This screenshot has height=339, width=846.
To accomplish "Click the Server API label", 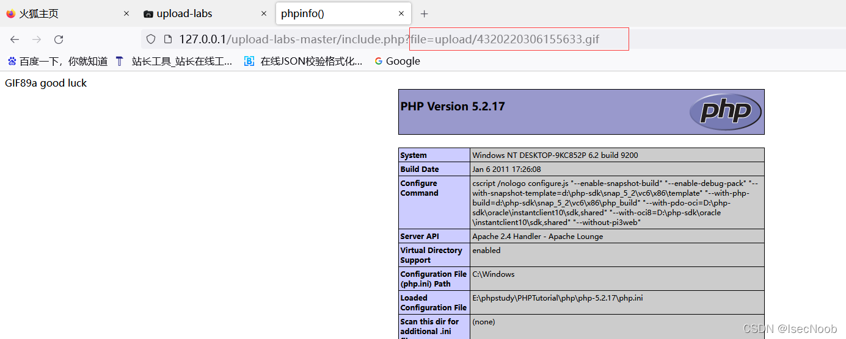I will tap(434, 236).
